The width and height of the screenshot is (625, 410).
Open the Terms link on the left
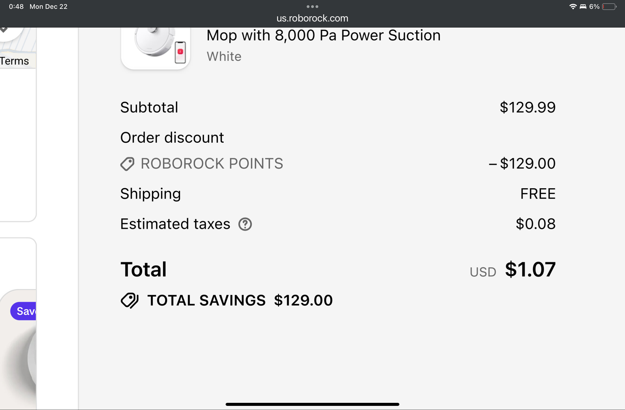14,61
